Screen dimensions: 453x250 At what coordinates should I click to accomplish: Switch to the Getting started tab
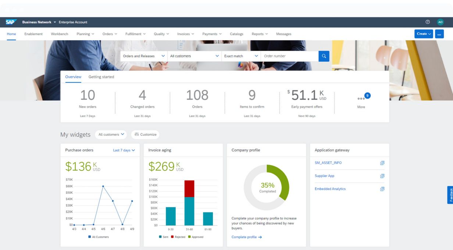(x=101, y=77)
